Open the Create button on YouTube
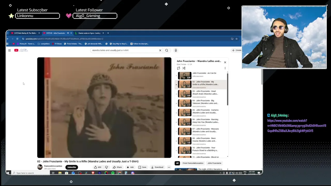331x186 pixels. pyautogui.click(x=237, y=50)
